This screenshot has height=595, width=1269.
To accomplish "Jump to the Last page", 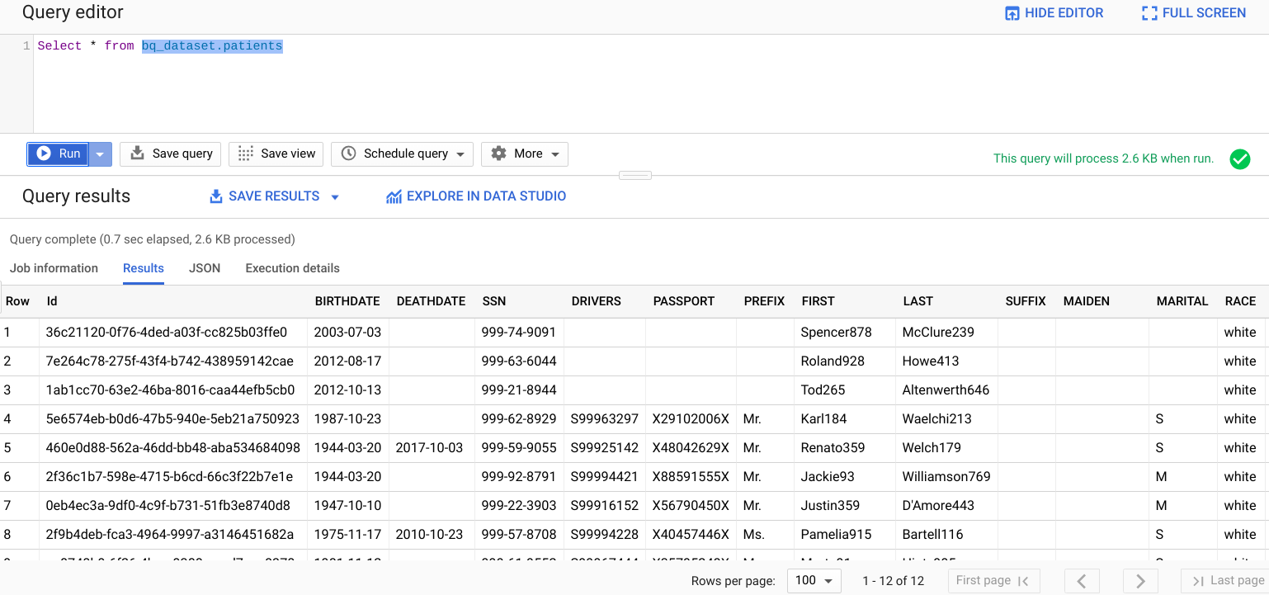I will pyautogui.click(x=1228, y=581).
